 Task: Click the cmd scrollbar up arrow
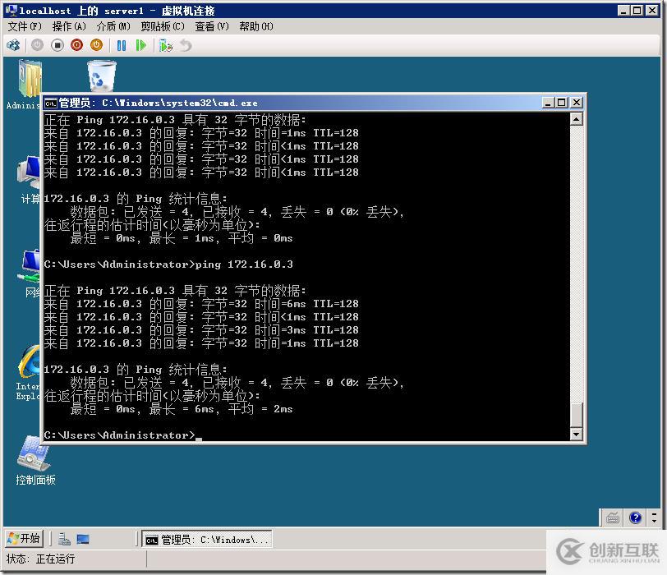[x=576, y=119]
